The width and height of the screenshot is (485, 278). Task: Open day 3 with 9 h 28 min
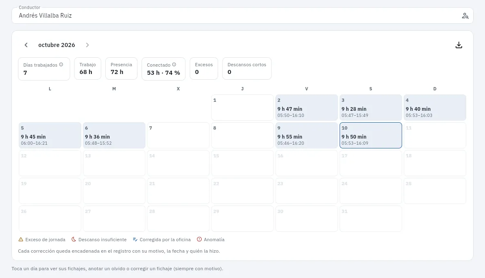[x=371, y=108]
